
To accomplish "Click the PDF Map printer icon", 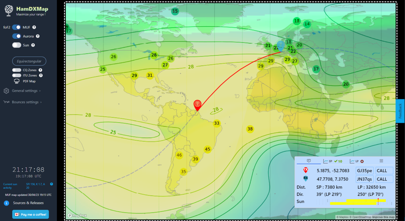I will (x=17, y=81).
